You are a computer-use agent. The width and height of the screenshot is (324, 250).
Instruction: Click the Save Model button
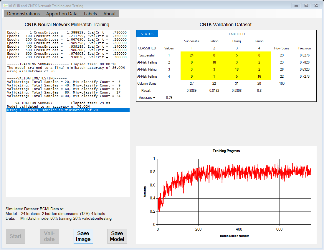pyautogui.click(x=117, y=236)
